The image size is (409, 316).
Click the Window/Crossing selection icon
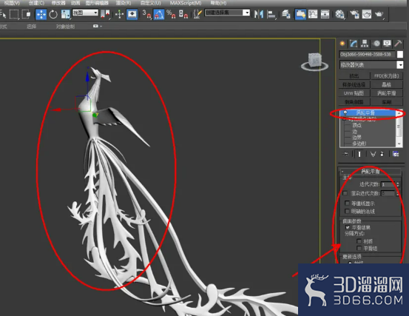pyautogui.click(x=26, y=14)
